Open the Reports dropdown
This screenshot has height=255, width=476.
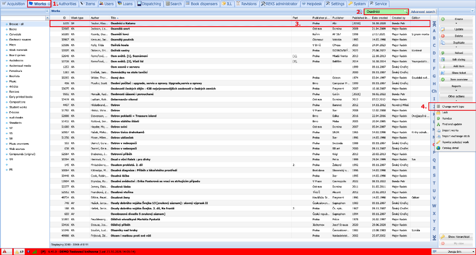tap(456, 88)
